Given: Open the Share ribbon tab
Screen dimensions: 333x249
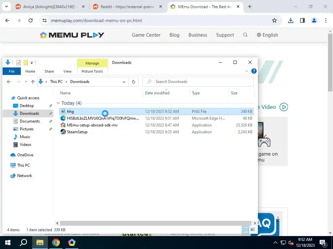Looking at the screenshot, I should tap(49, 71).
